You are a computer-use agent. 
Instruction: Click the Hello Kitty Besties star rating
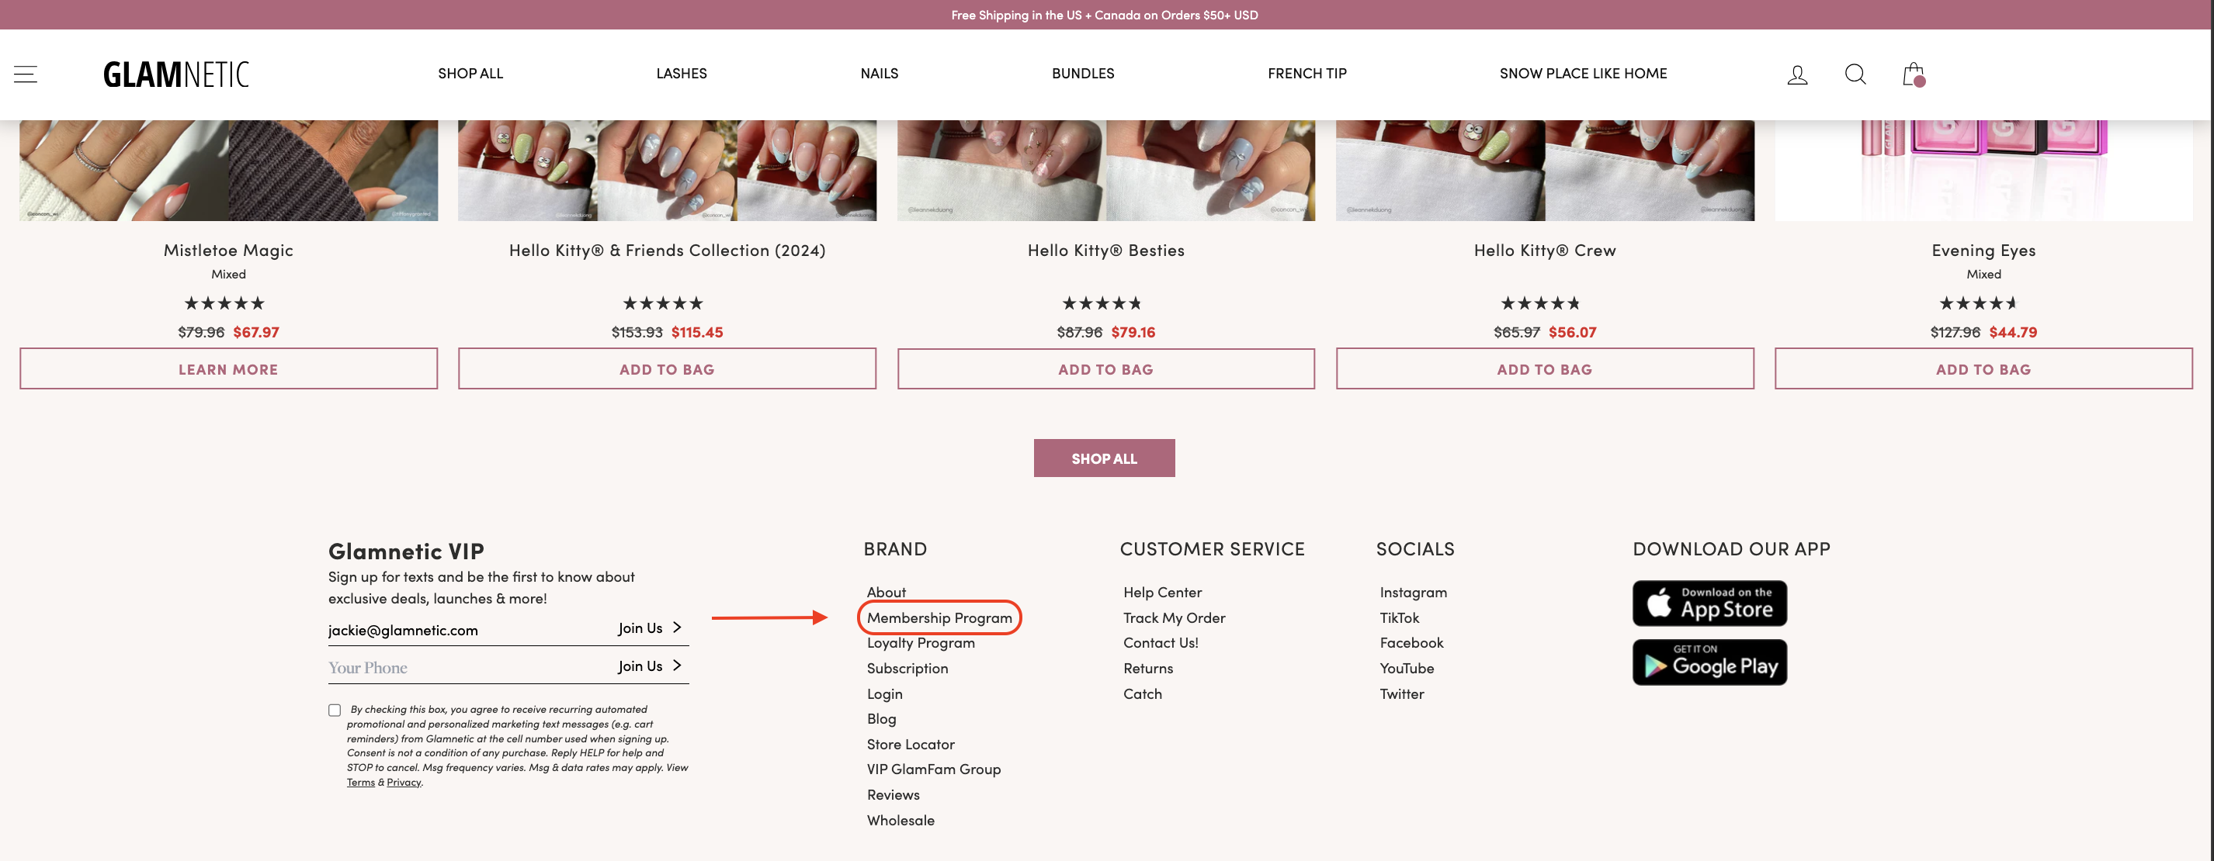1102,303
